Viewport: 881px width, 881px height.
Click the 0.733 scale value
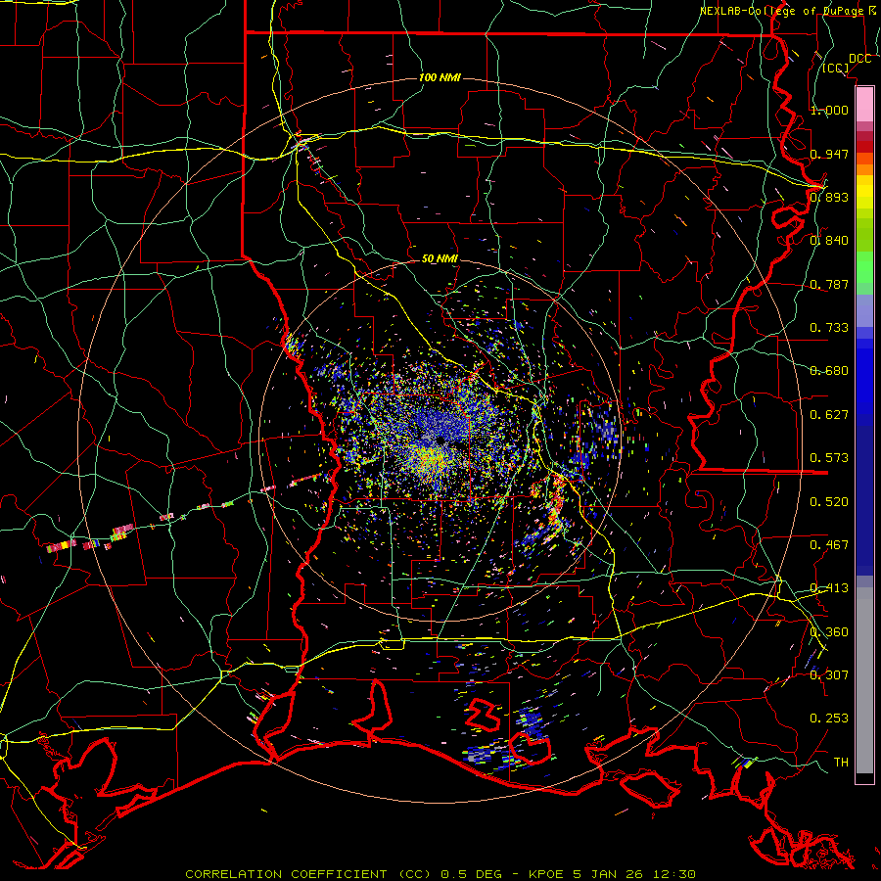(x=829, y=327)
